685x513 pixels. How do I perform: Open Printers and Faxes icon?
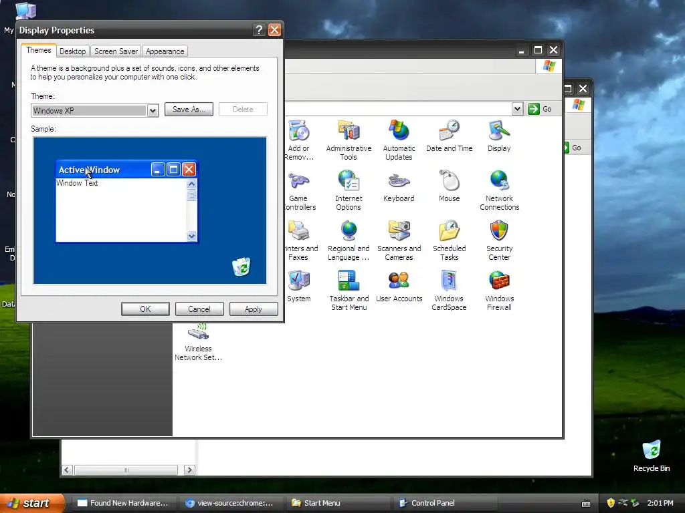[300, 240]
